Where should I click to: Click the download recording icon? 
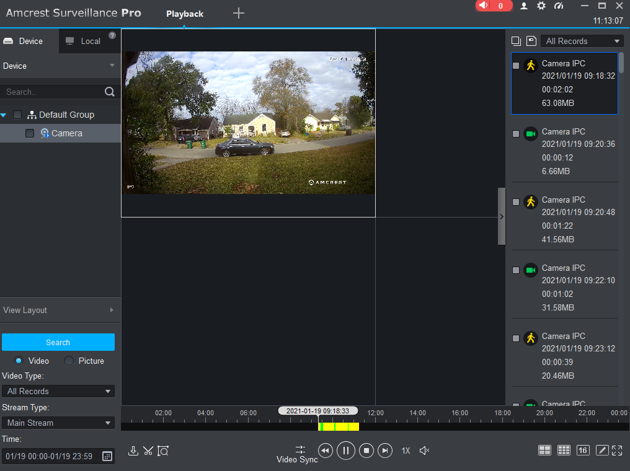[x=133, y=451]
